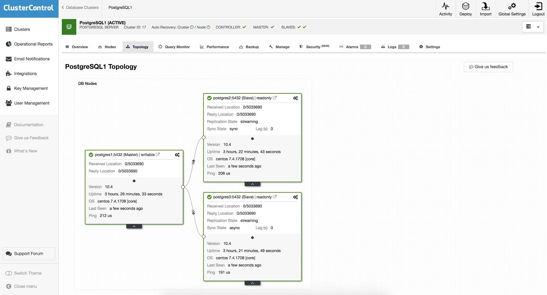Open Support Forum

29,254
